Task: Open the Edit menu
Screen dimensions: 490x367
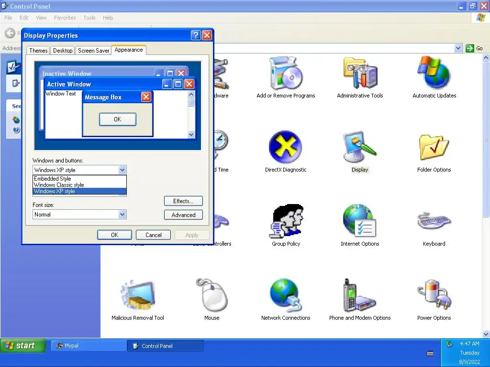Action: coord(24,18)
